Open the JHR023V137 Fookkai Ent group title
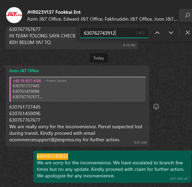The width and height of the screenshot is (192, 187). [x=54, y=12]
